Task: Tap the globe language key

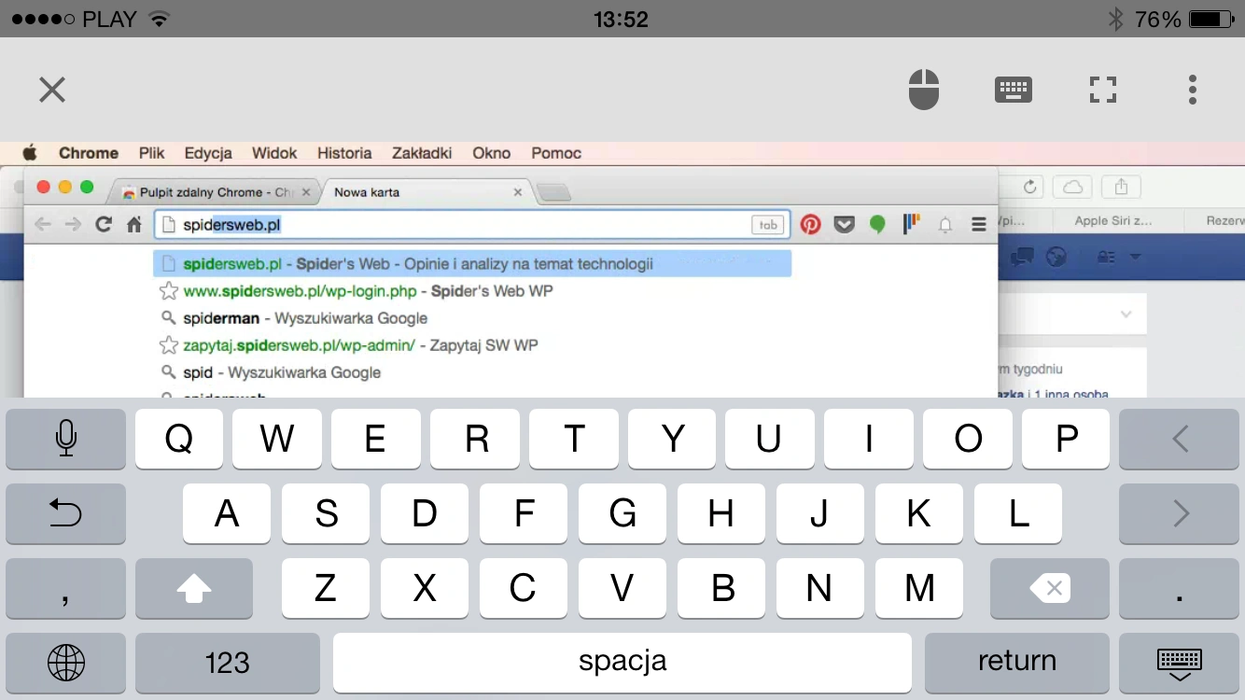Action: tap(65, 663)
